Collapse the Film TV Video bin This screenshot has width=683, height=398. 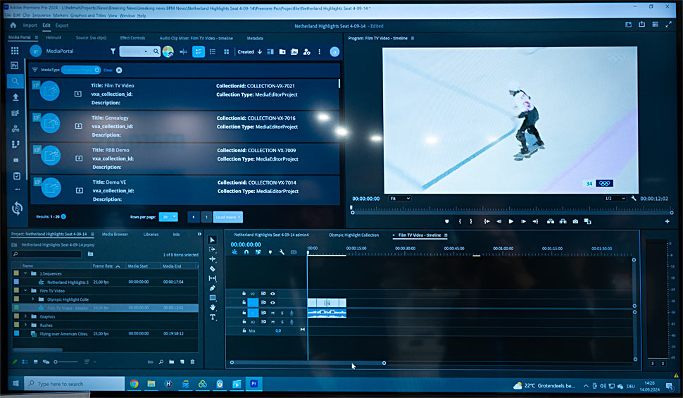tap(25, 290)
